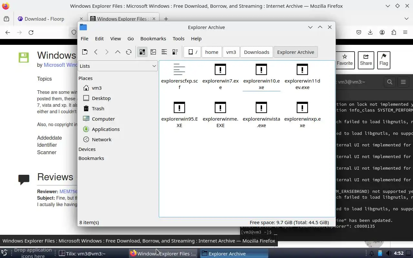
Task: Open the Tools menu
Action: point(178,38)
